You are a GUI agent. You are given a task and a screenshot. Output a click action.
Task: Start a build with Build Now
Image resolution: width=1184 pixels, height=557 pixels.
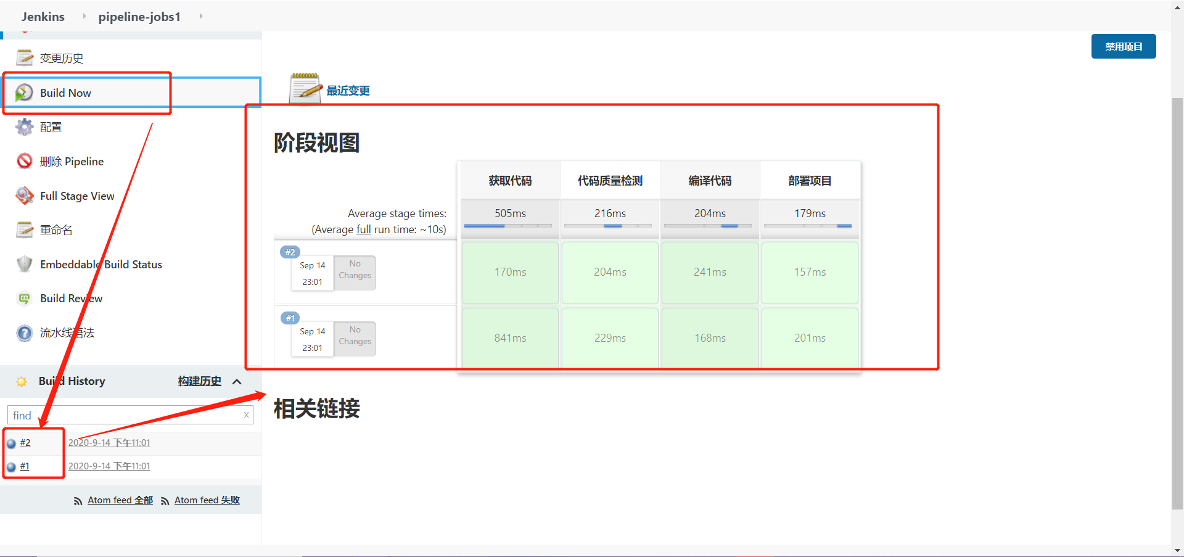[x=65, y=93]
